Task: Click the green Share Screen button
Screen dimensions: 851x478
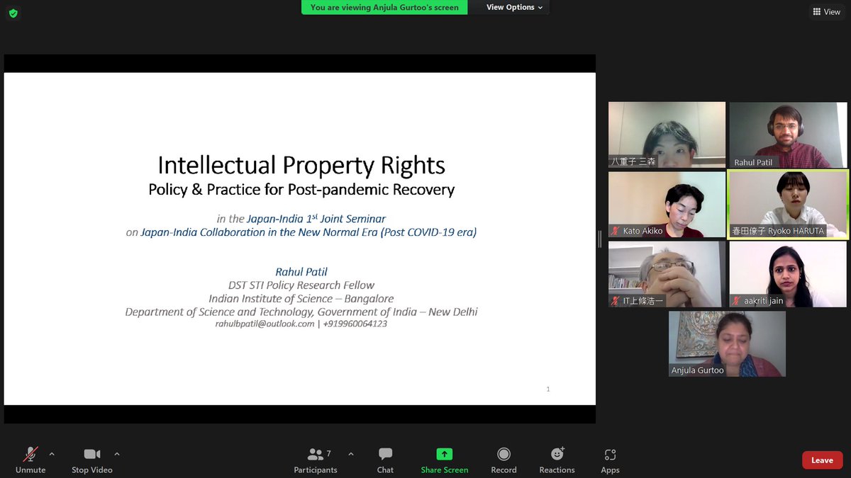Action: click(445, 461)
